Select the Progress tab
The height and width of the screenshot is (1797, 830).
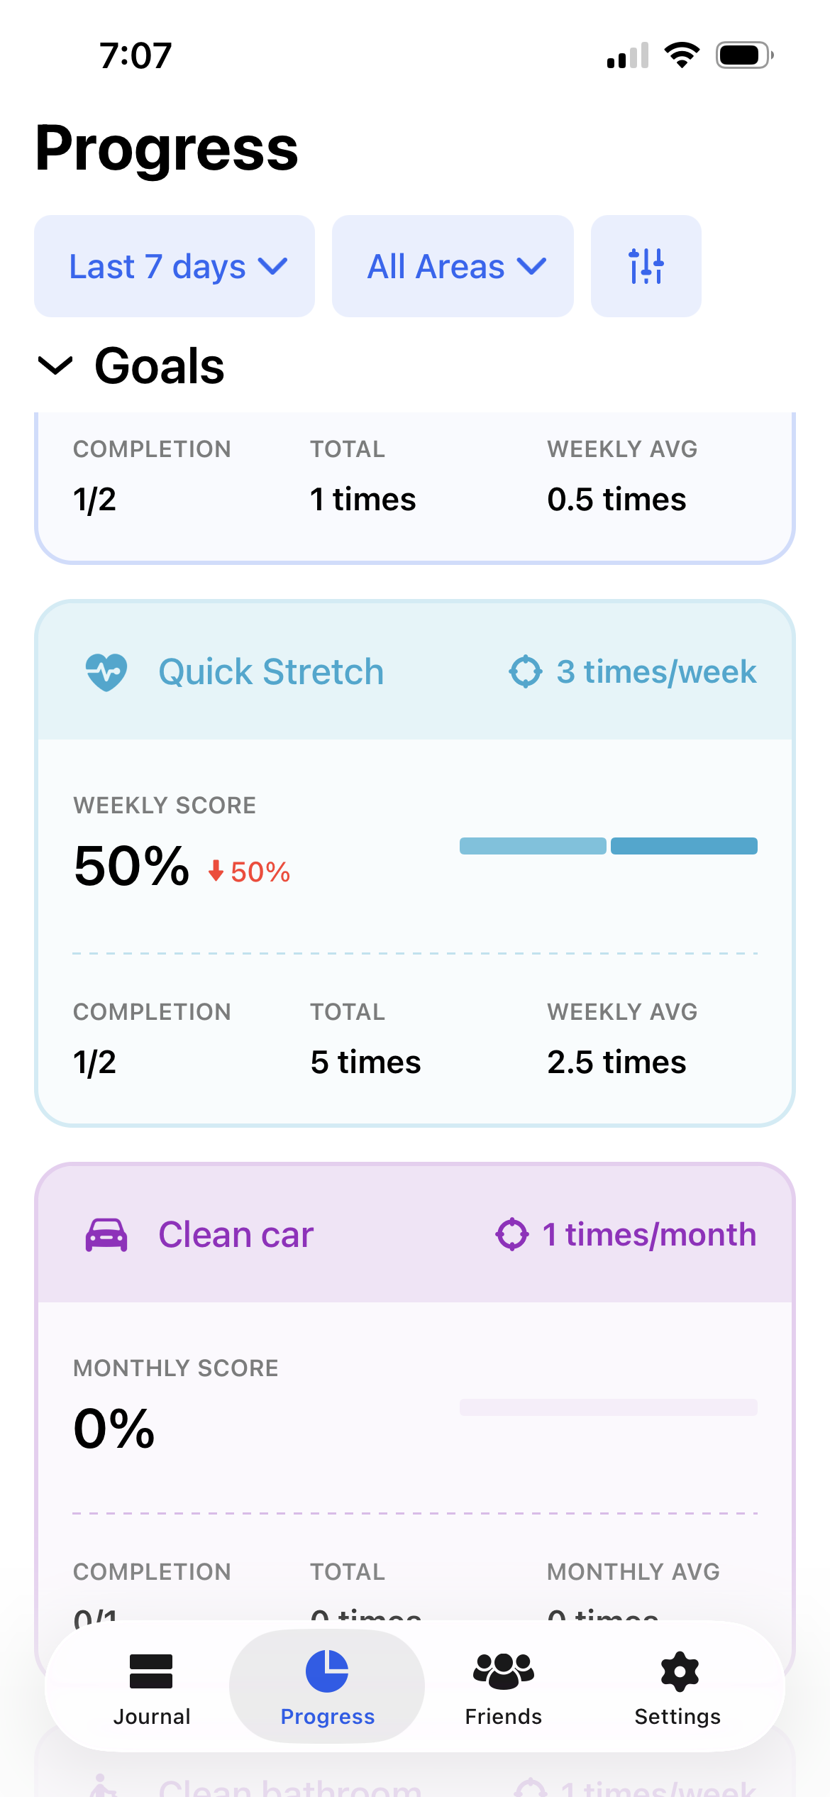[x=327, y=1686]
